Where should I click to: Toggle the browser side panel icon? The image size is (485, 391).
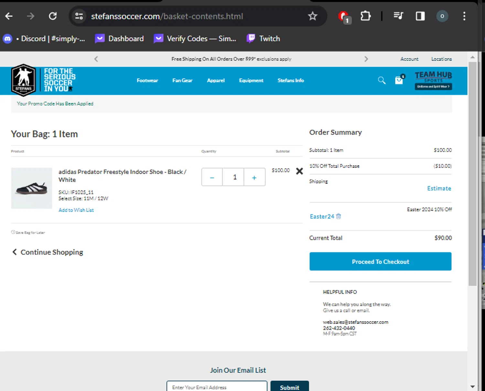pyautogui.click(x=420, y=16)
